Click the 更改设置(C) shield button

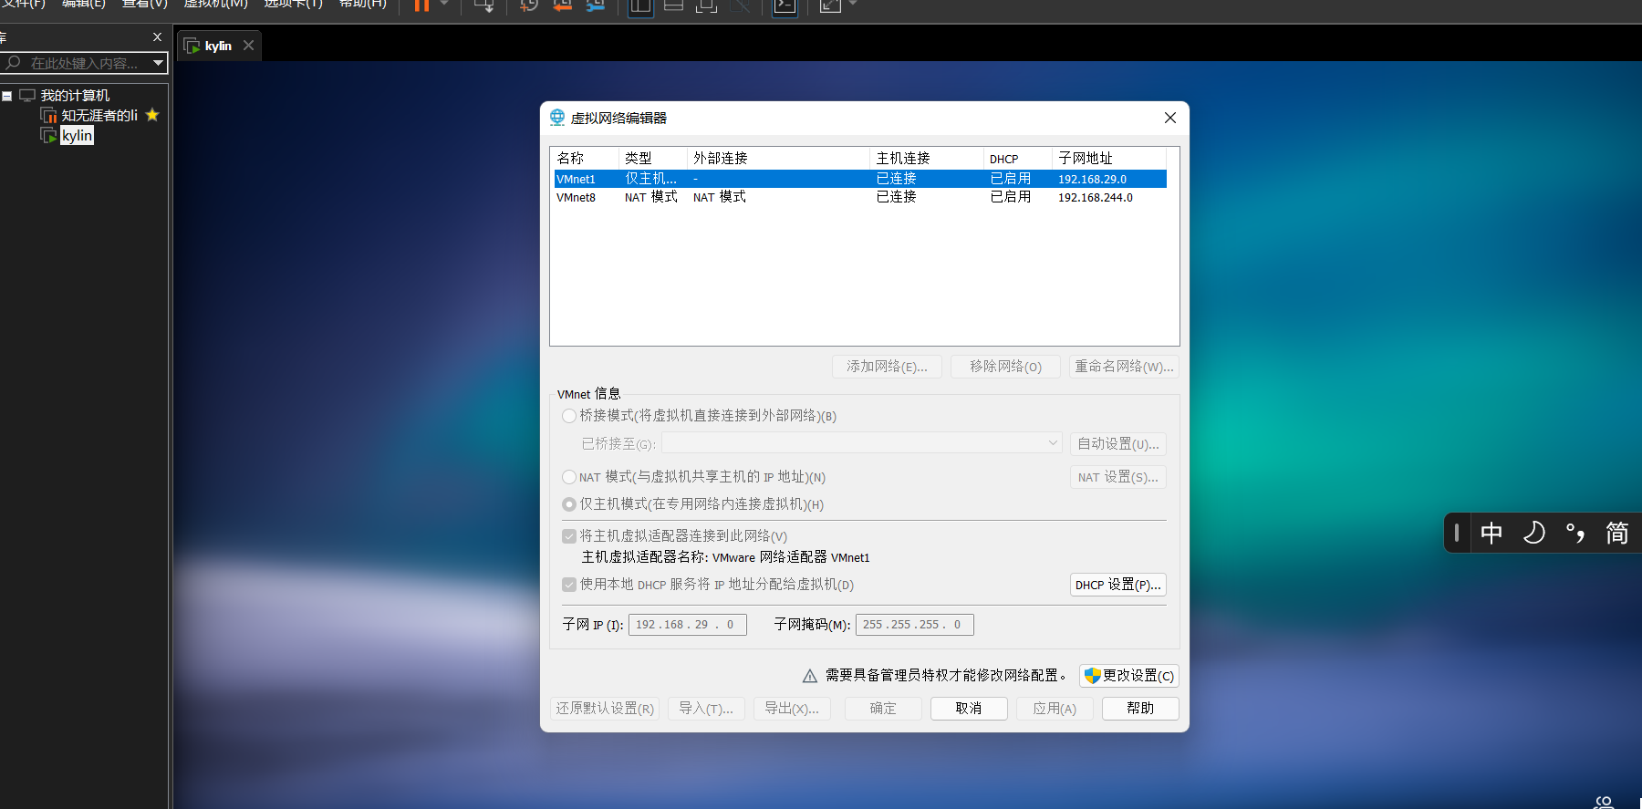(1129, 676)
